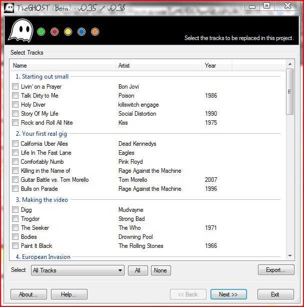Screen dimensions: 304x307
Task: Enable Life In The Fast Lane checkbox
Action: pos(15,153)
